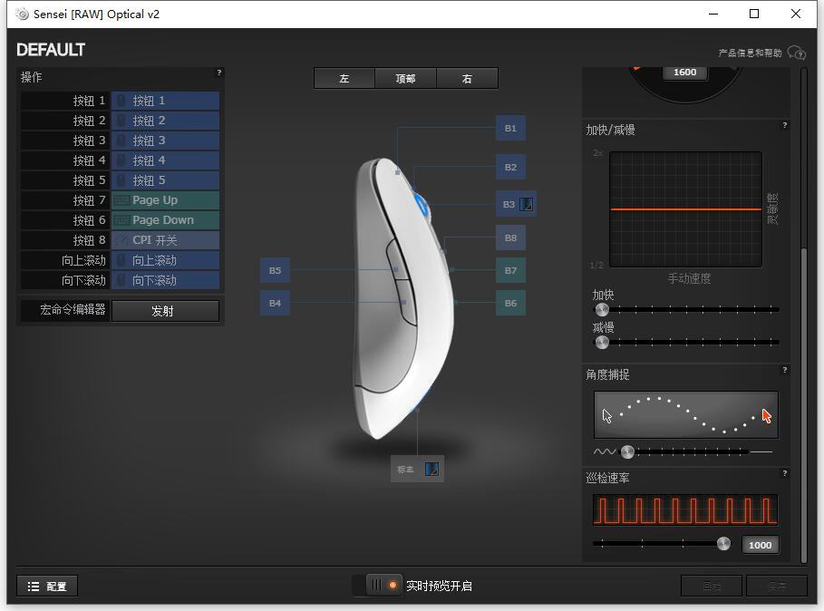Open the Page Down assignment
824x611 pixels.
pos(166,220)
